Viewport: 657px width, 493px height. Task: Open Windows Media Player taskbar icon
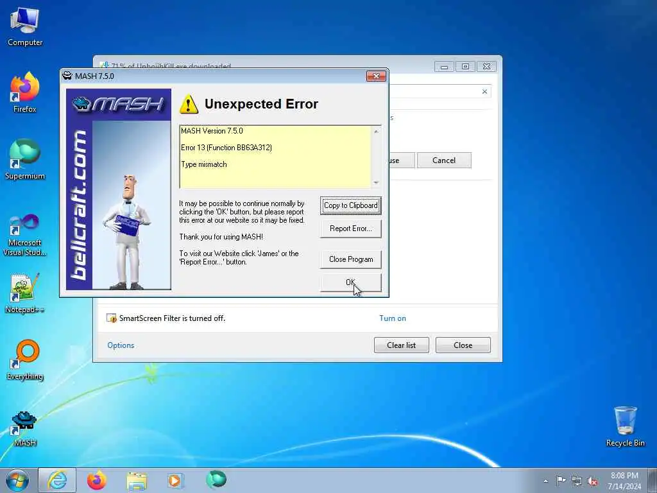click(175, 480)
